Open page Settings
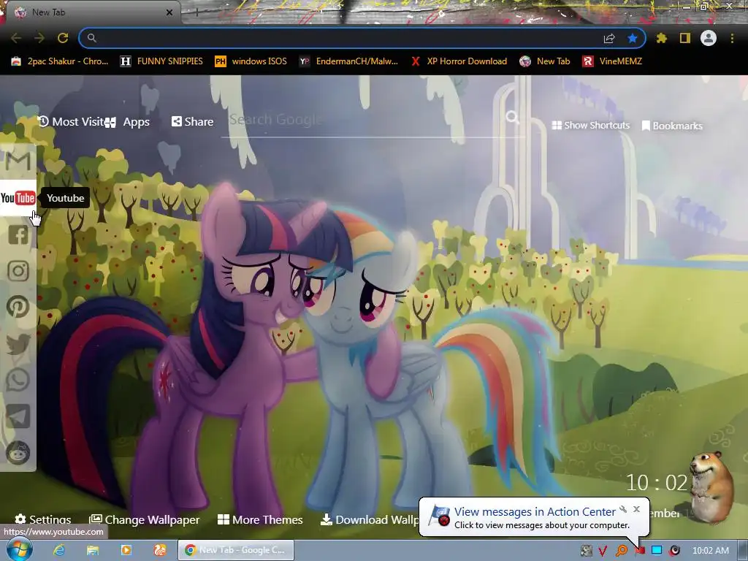This screenshot has height=561, width=748. pos(43,519)
